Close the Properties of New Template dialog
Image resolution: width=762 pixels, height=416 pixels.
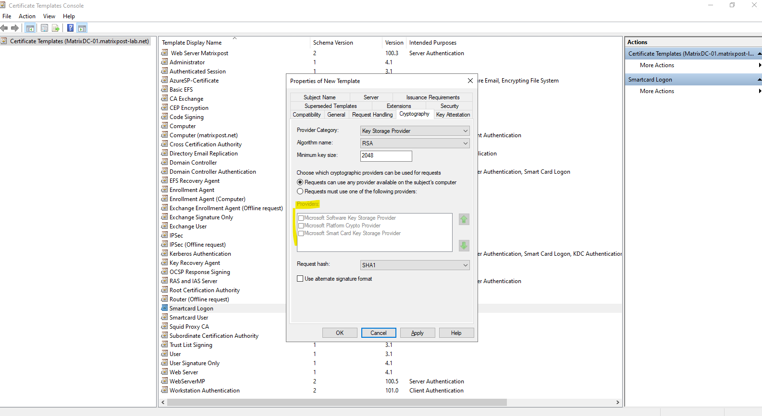click(470, 81)
